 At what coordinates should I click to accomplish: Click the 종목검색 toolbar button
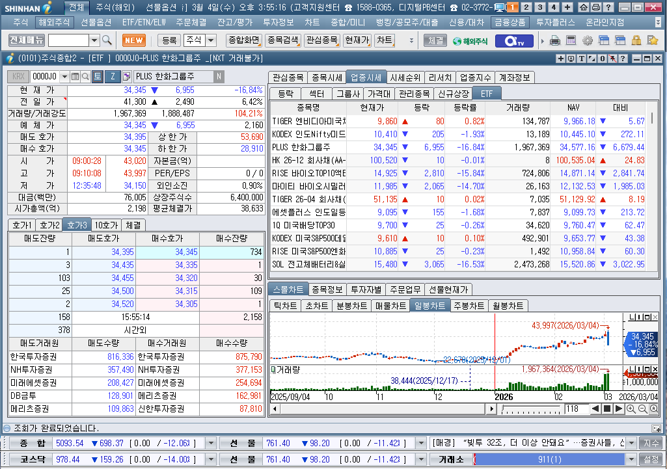point(283,40)
